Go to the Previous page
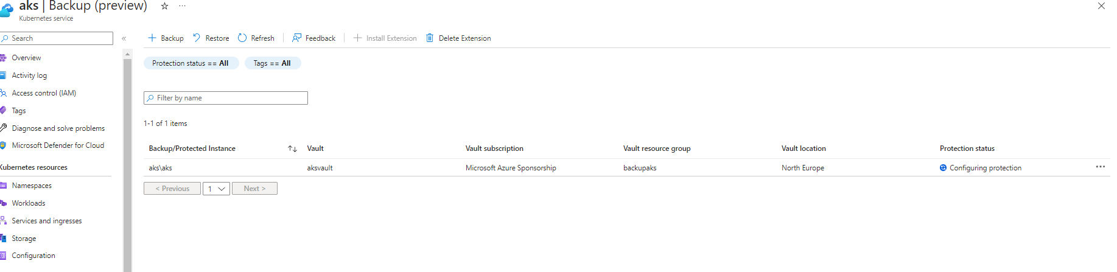 click(172, 189)
